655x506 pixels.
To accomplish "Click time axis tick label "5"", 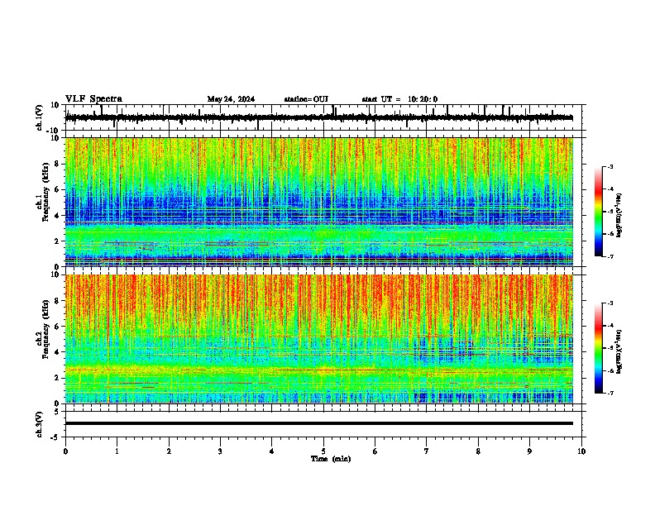I will point(323,451).
